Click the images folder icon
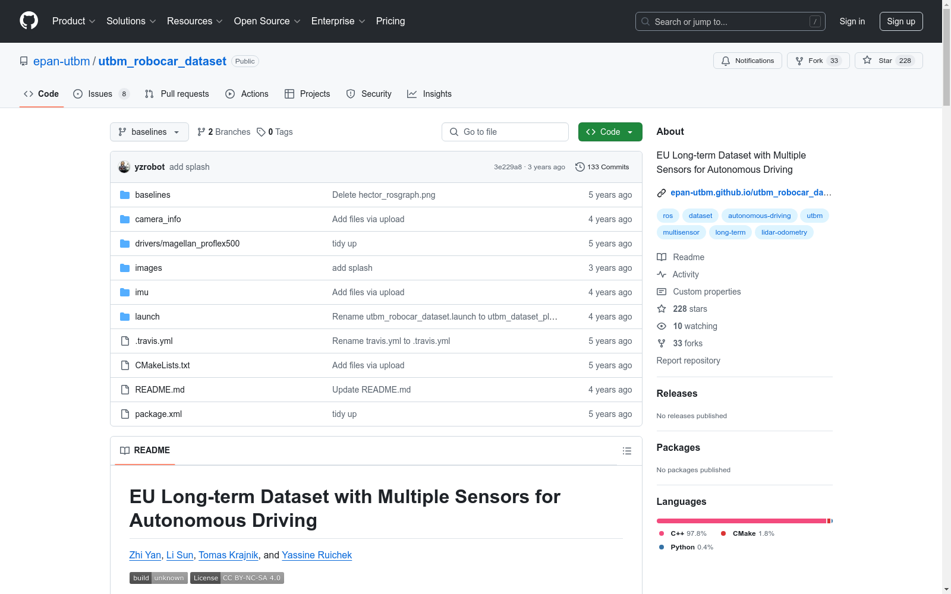Image resolution: width=951 pixels, height=594 pixels. click(125, 268)
